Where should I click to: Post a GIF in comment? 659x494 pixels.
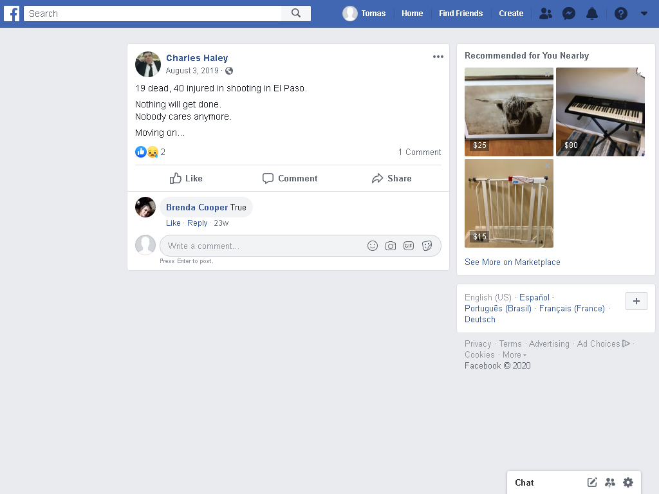coord(409,246)
